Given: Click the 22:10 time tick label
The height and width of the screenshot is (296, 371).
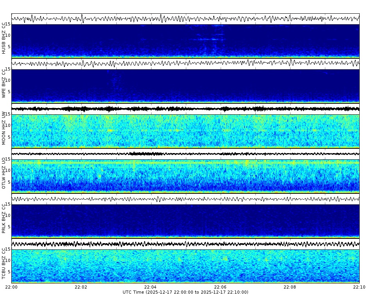Looking at the screenshot, I should click(359, 286).
